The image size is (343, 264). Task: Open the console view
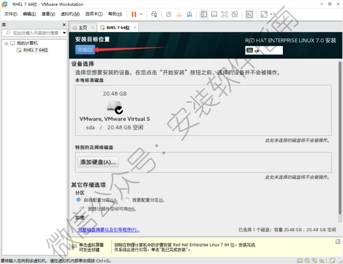[x=249, y=14]
